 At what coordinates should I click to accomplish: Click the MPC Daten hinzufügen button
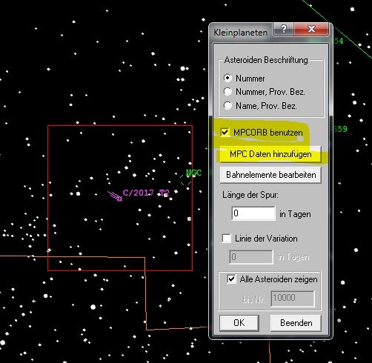[270, 154]
